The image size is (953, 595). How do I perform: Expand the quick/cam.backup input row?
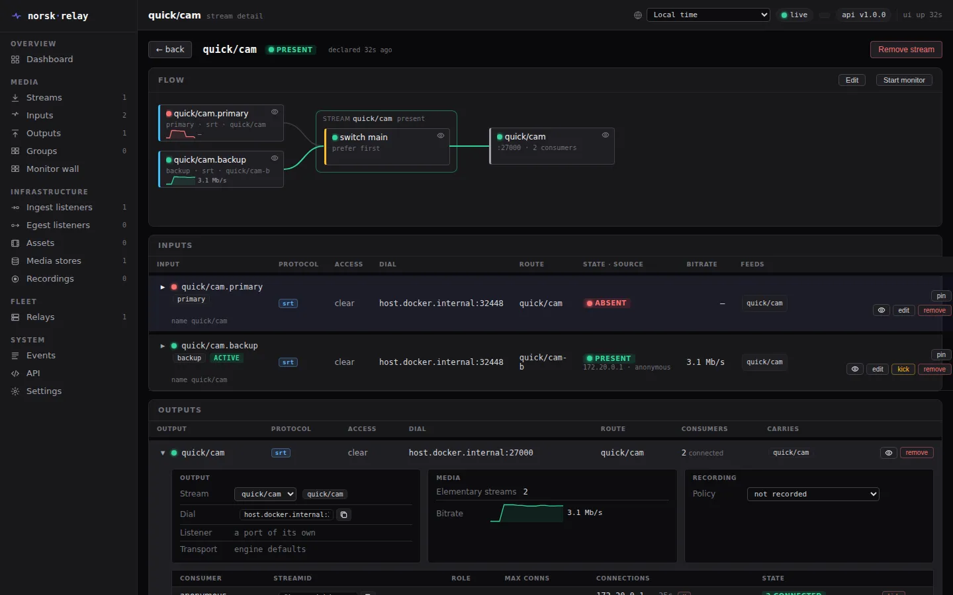point(163,346)
